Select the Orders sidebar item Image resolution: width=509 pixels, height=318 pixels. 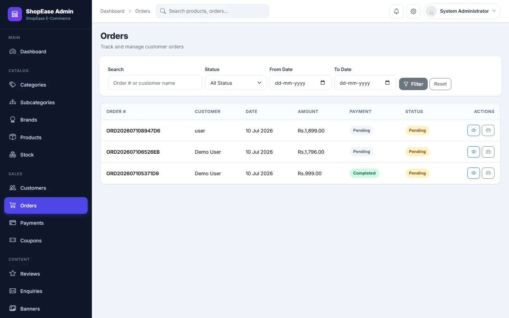click(46, 206)
